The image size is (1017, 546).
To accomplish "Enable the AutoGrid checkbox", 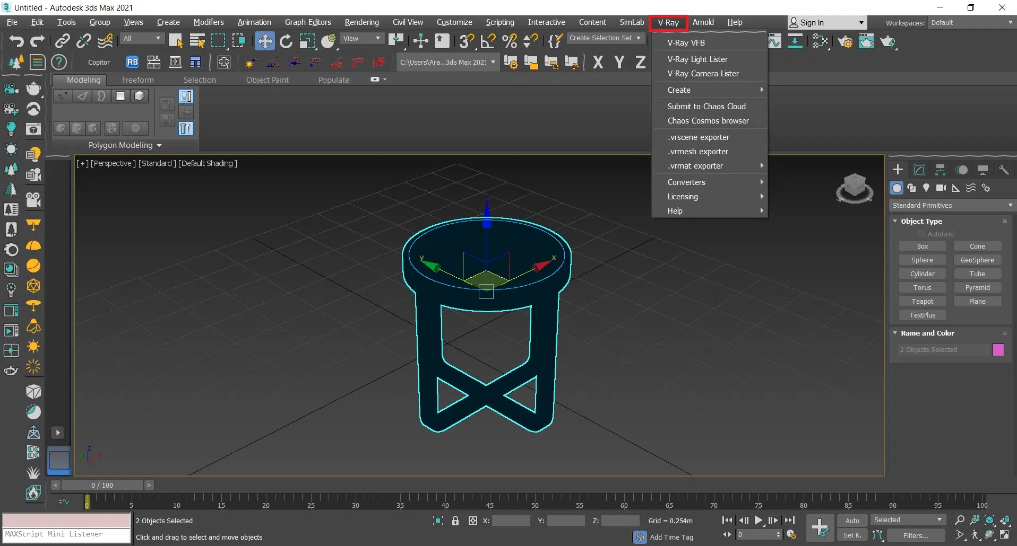I will 920,234.
